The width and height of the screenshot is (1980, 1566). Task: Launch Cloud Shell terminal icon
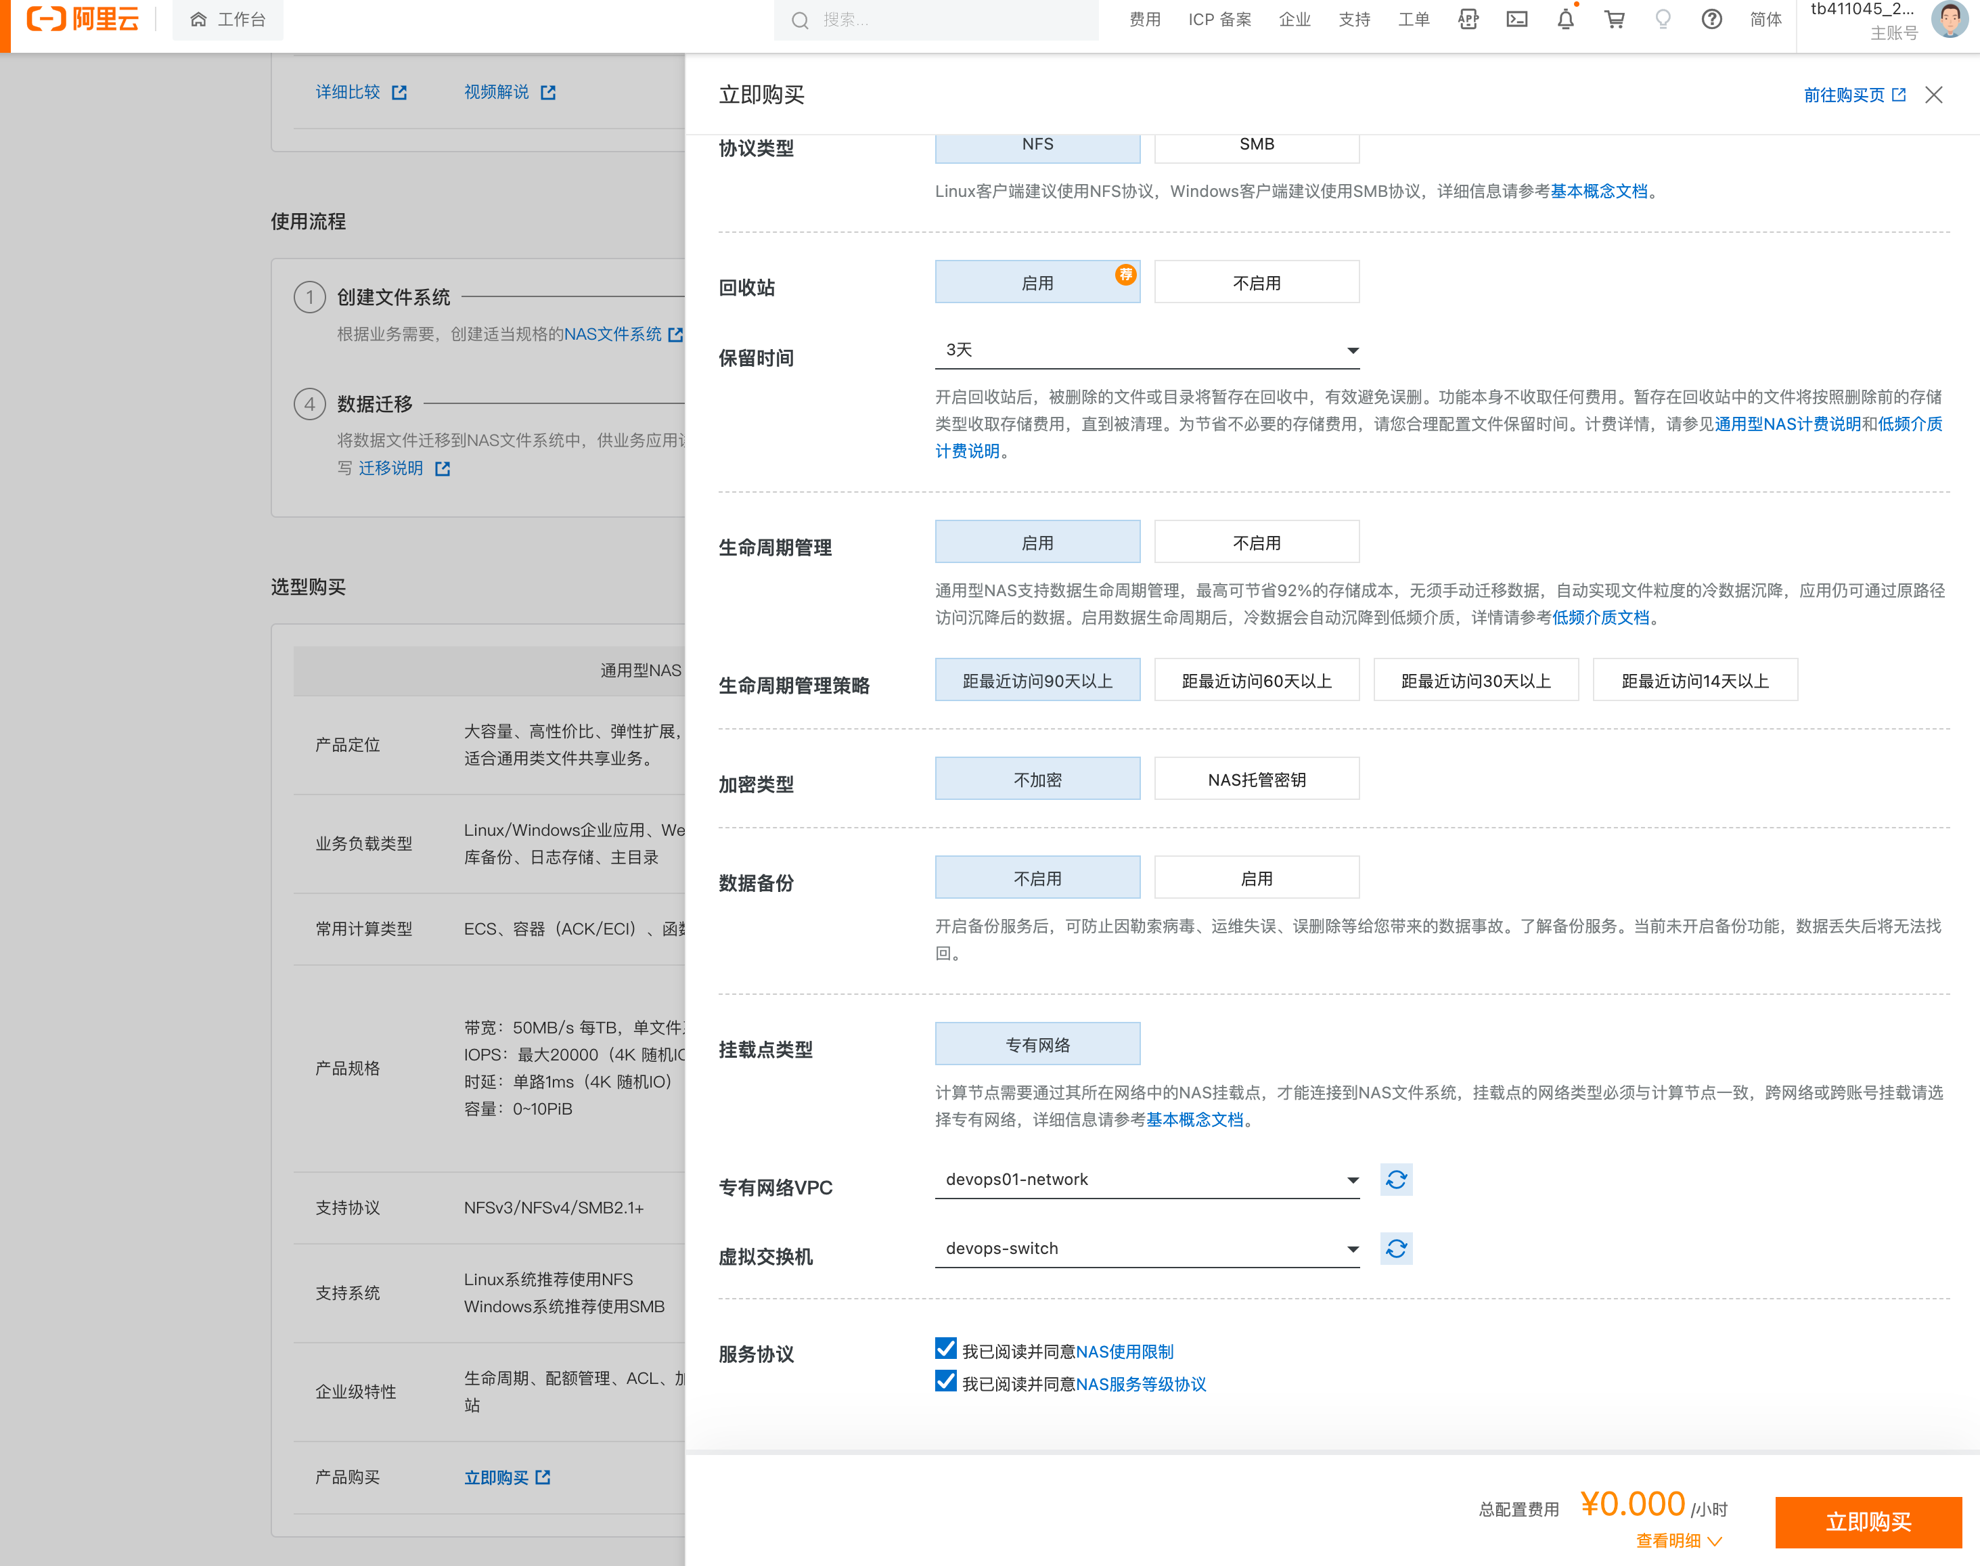click(1517, 19)
